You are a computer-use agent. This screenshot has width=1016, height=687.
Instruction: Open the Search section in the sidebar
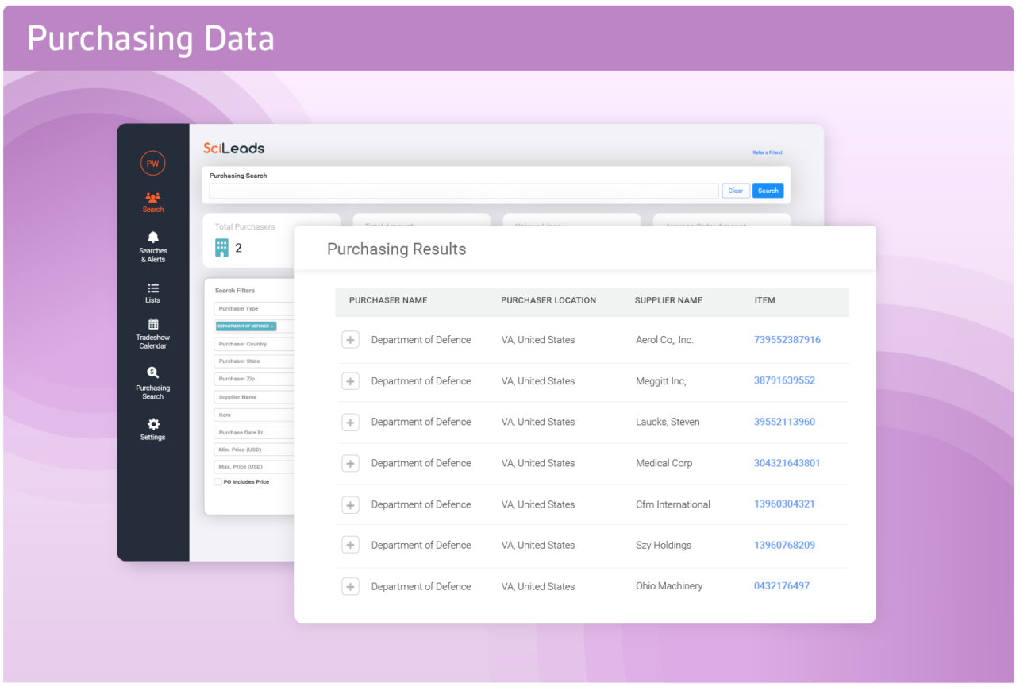point(152,201)
